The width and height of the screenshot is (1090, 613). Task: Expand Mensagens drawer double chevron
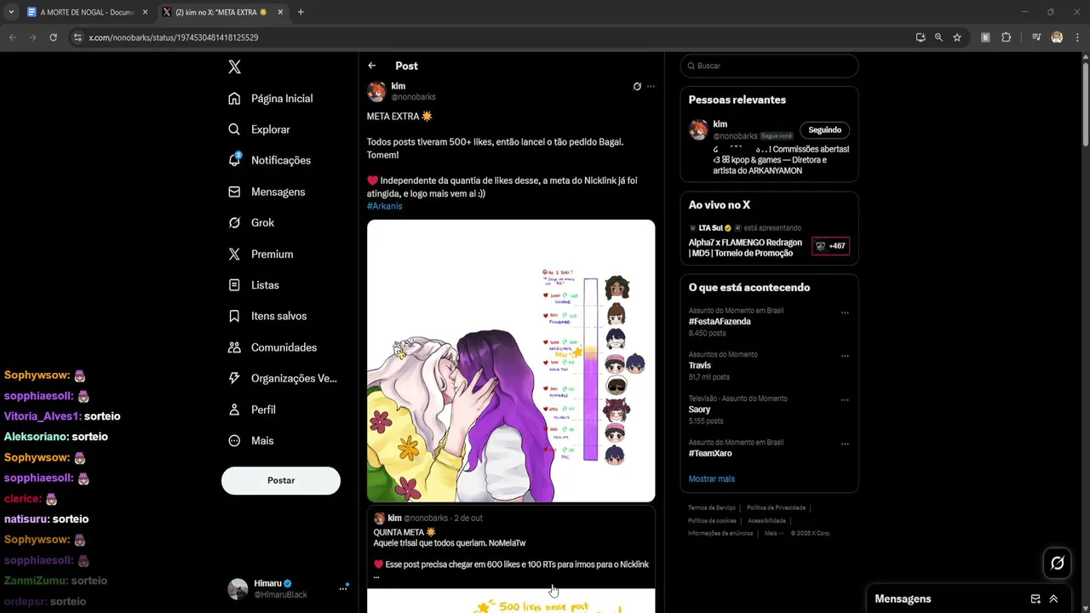(x=1053, y=599)
